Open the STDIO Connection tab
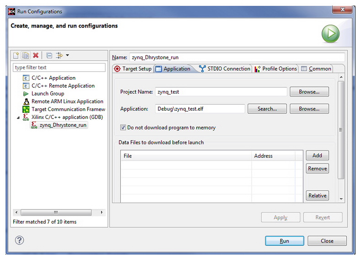This screenshot has height=255, width=356. click(x=225, y=69)
